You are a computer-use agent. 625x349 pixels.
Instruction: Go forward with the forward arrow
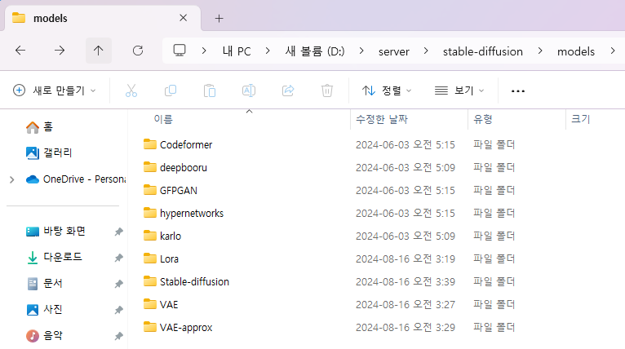pyautogui.click(x=60, y=51)
